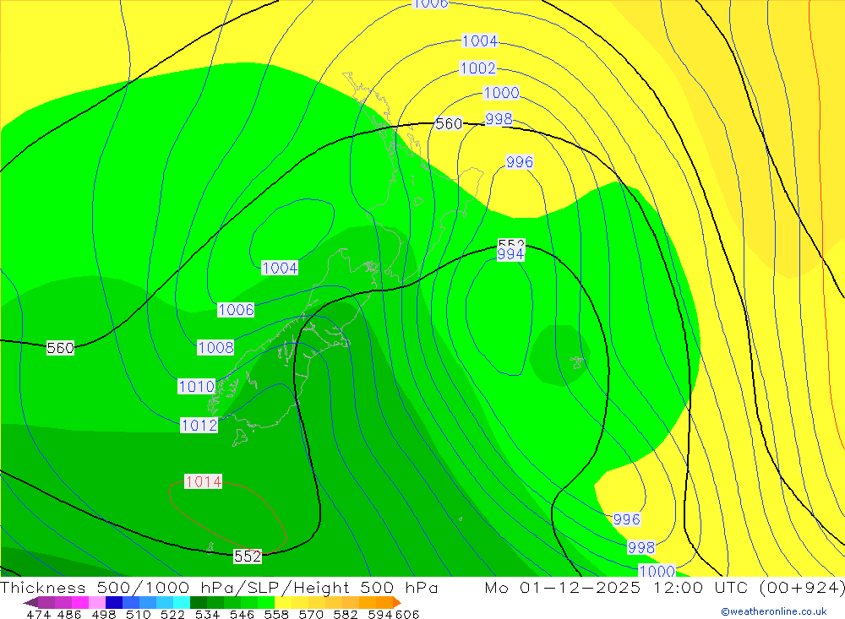This screenshot has width=845, height=619.
Task: Open the weatheronline.co.uk copyright link
Action: click(773, 611)
